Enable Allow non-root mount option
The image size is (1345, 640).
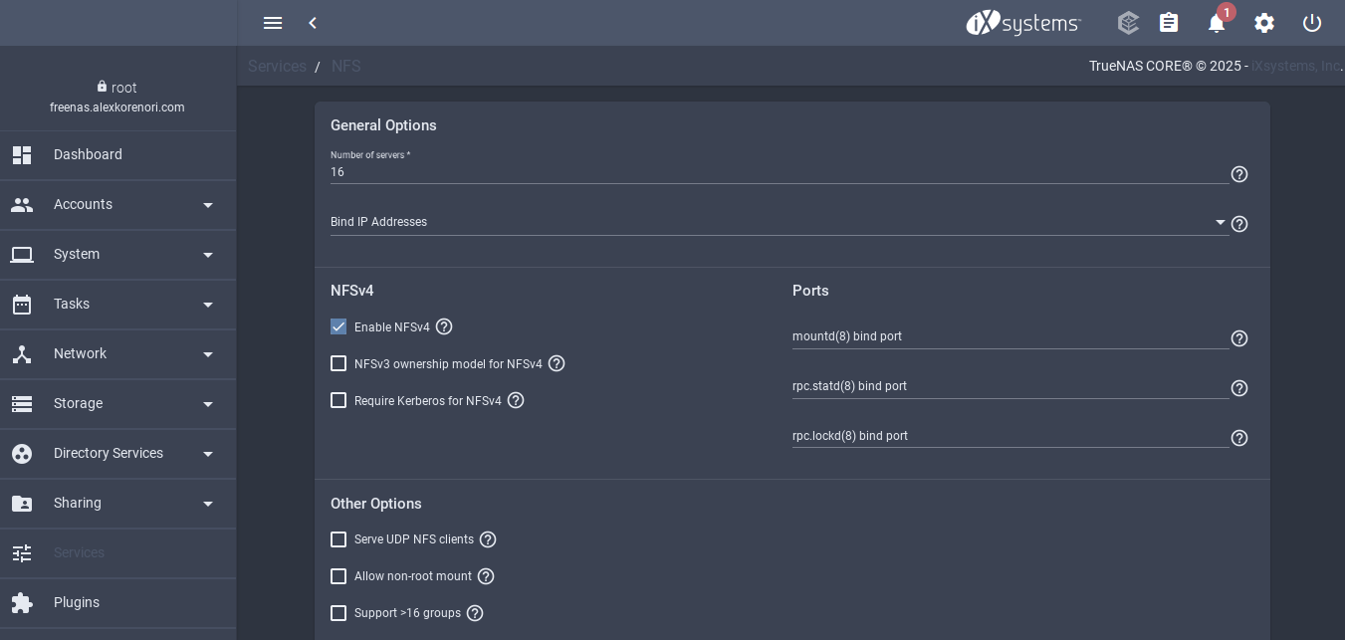[338, 576]
